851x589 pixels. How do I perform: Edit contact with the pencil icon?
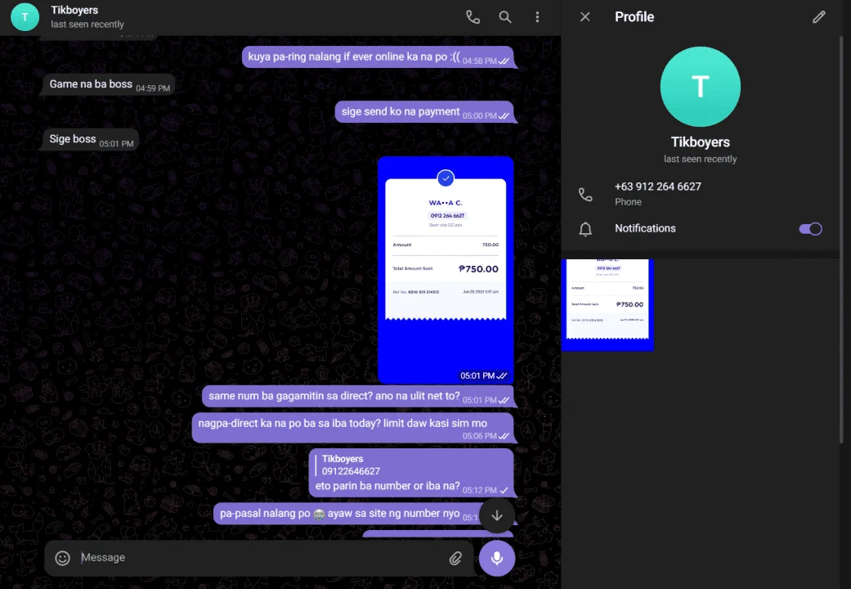[819, 17]
